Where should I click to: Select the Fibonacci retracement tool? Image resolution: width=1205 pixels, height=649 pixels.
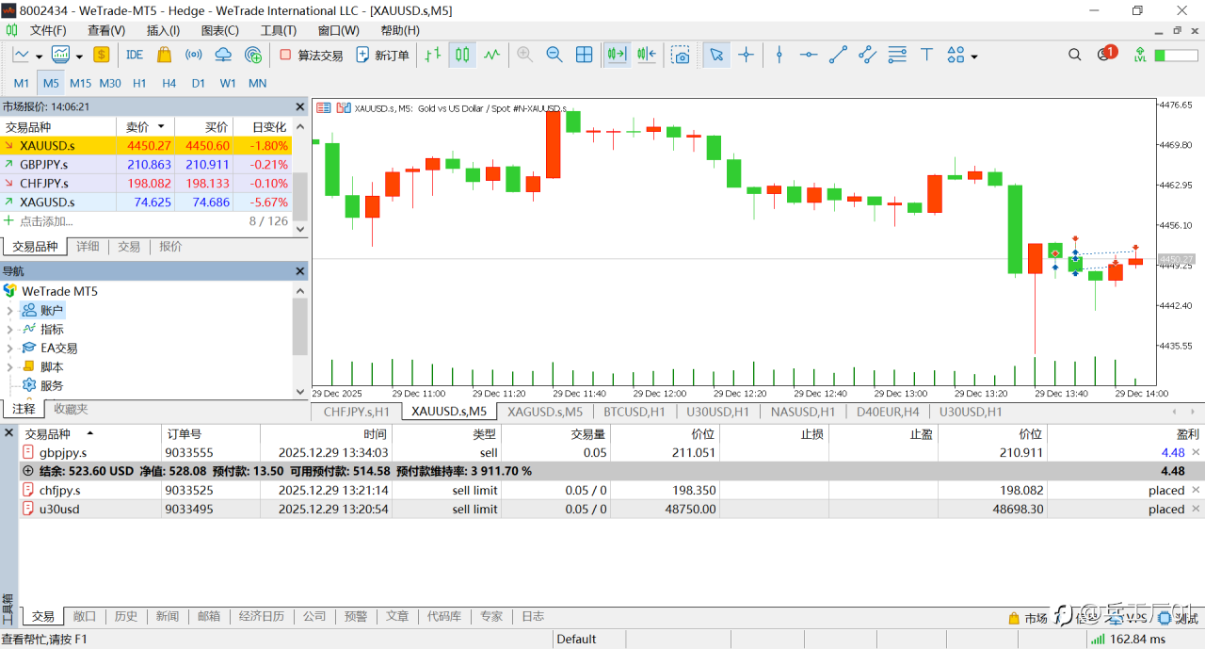tap(897, 55)
